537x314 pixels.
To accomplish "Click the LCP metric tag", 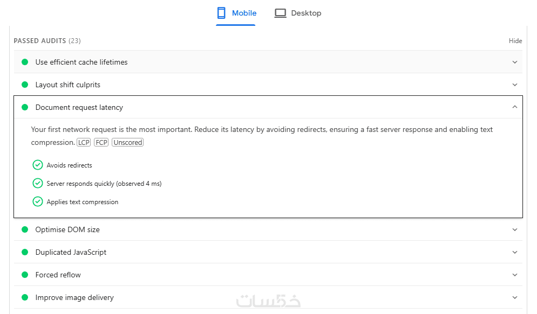I will (84, 143).
